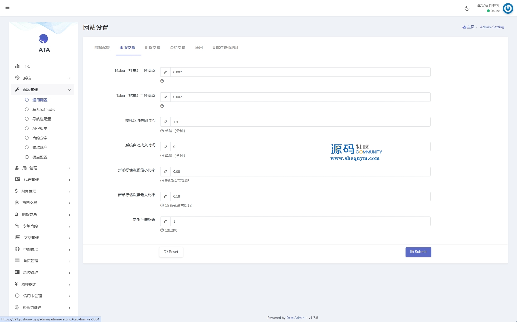Switch to the 期权交易 tab
The image size is (517, 322).
point(152,47)
